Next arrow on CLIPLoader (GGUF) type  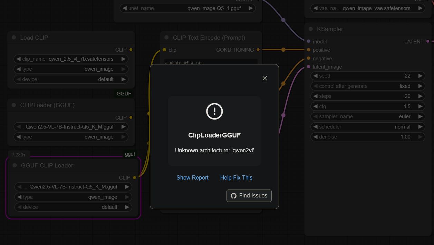click(x=123, y=137)
